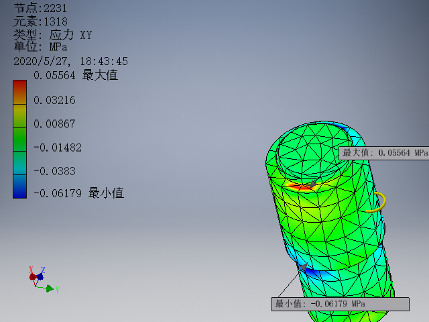Image resolution: width=429 pixels, height=322 pixels.
Task: Click the cylinder's top circular end face
Action: click(314, 148)
